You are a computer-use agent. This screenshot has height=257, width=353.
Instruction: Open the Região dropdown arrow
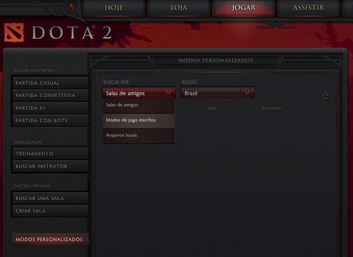[247, 93]
